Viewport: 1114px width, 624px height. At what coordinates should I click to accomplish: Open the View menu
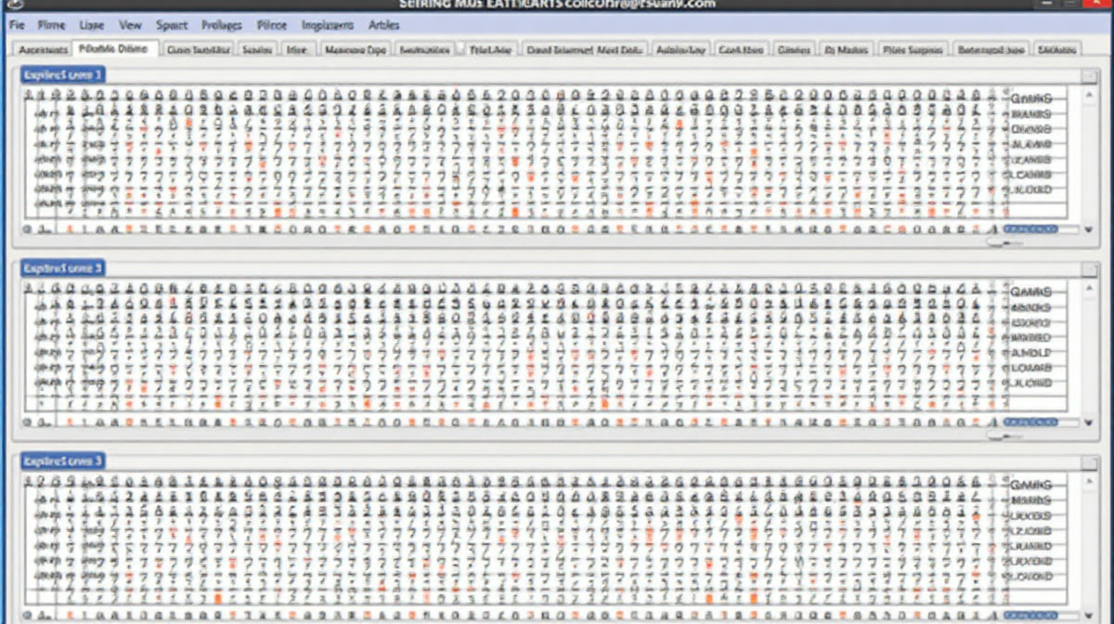tap(130, 25)
